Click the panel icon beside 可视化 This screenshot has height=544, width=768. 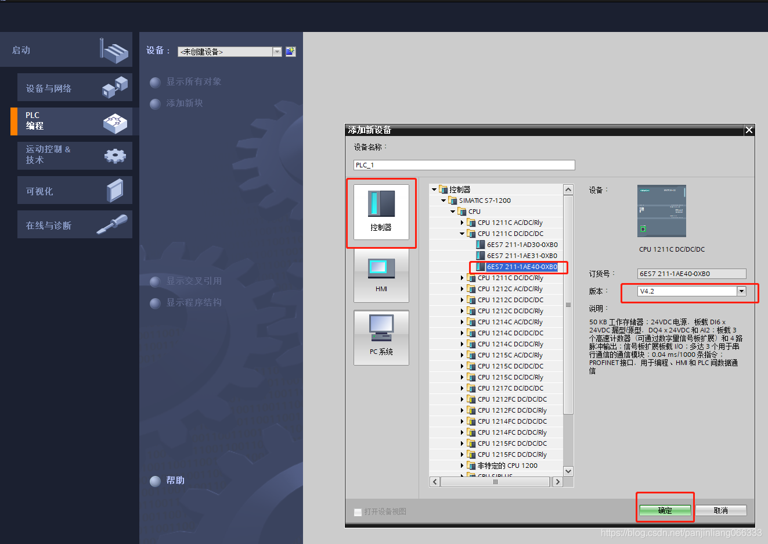pyautogui.click(x=115, y=190)
